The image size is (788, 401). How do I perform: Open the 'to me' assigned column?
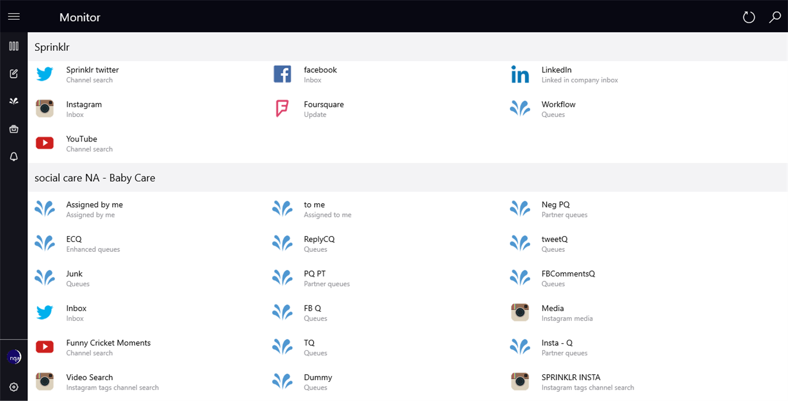click(328, 209)
